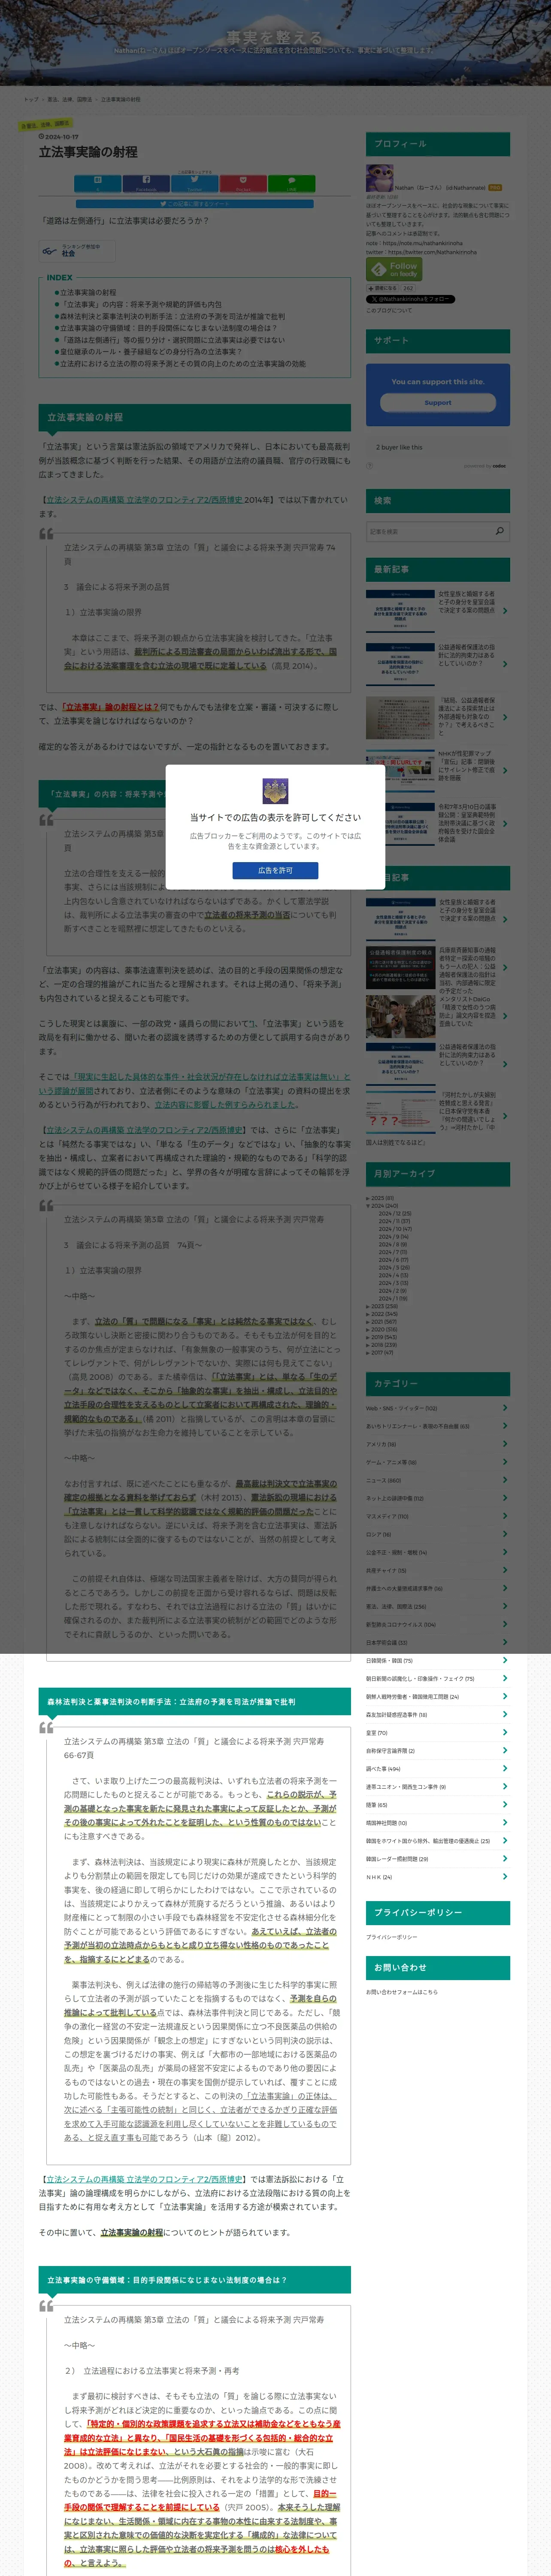This screenshot has height=2576, width=551.
Task: Jump to 立法府における立法の際 INDEX entry
Action: pyautogui.click(x=183, y=364)
